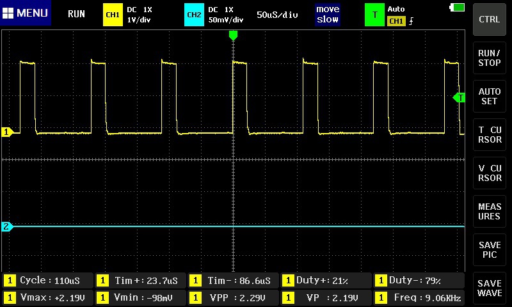The width and height of the screenshot is (512, 307).
Task: Click the channel badge beside Duty+
Action: pos(288,280)
